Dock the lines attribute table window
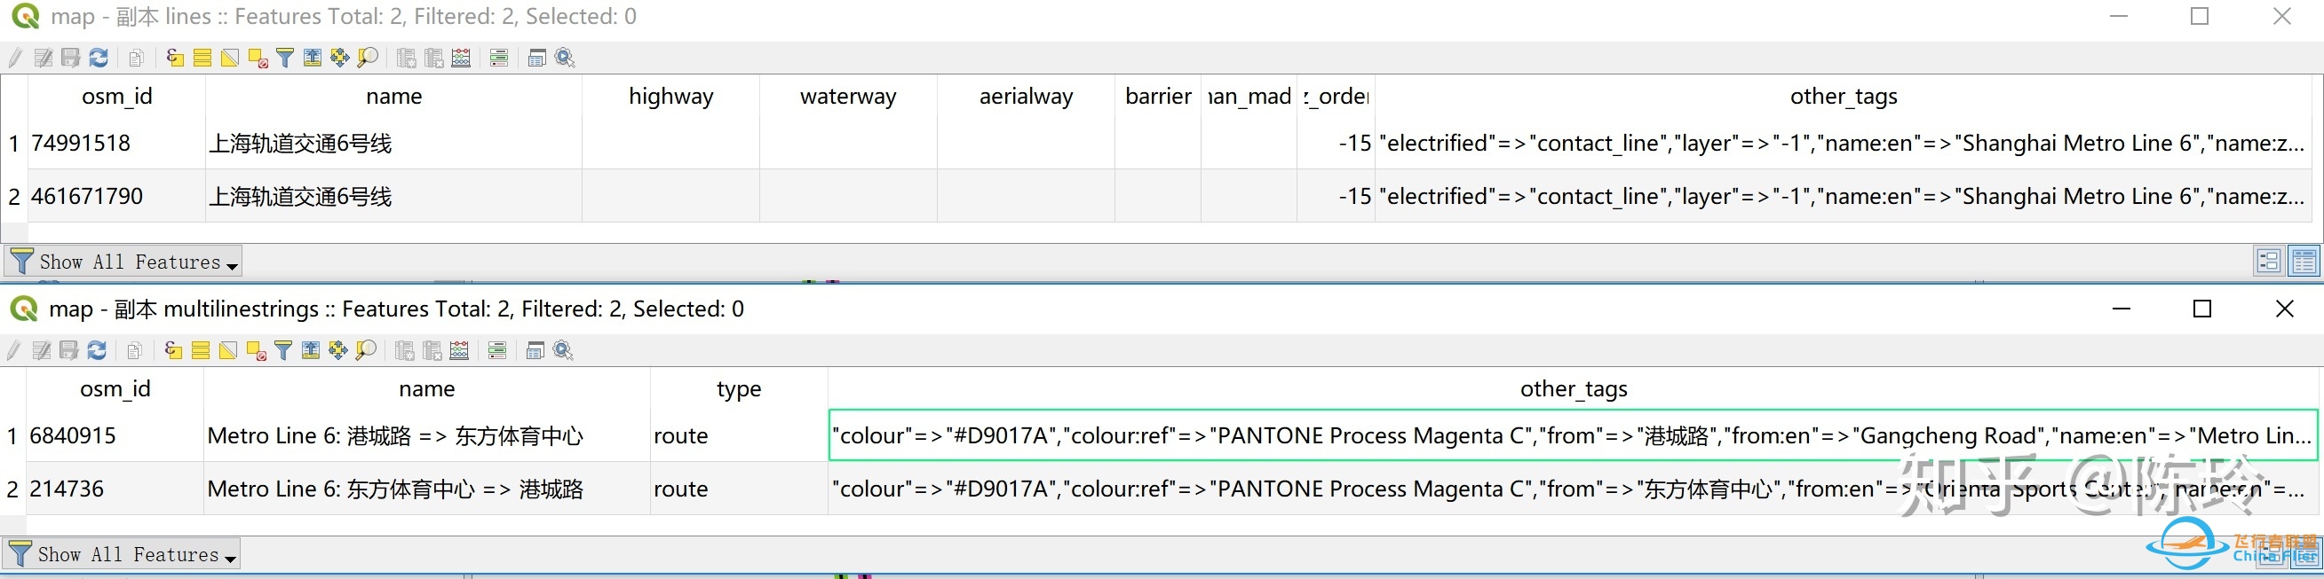Screen dimensions: 2324x579 coord(536,59)
